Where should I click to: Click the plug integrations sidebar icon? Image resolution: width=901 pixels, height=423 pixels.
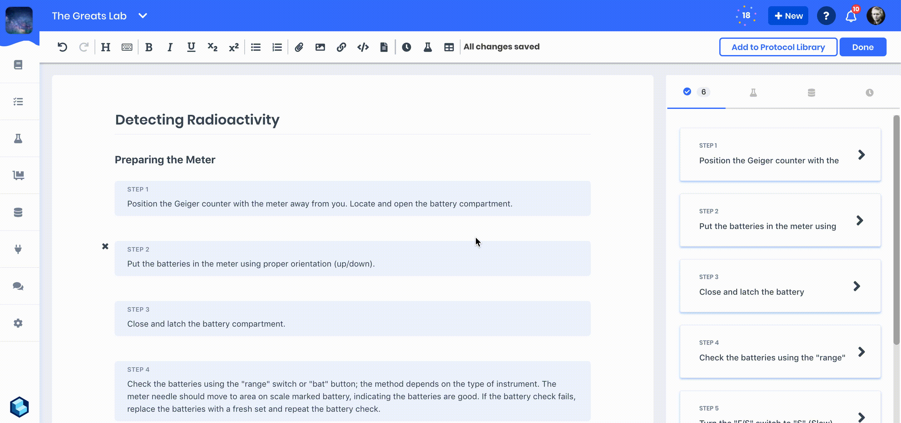[18, 249]
